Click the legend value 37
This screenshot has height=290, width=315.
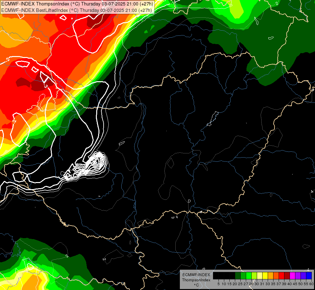pyautogui.click(x=279, y=284)
